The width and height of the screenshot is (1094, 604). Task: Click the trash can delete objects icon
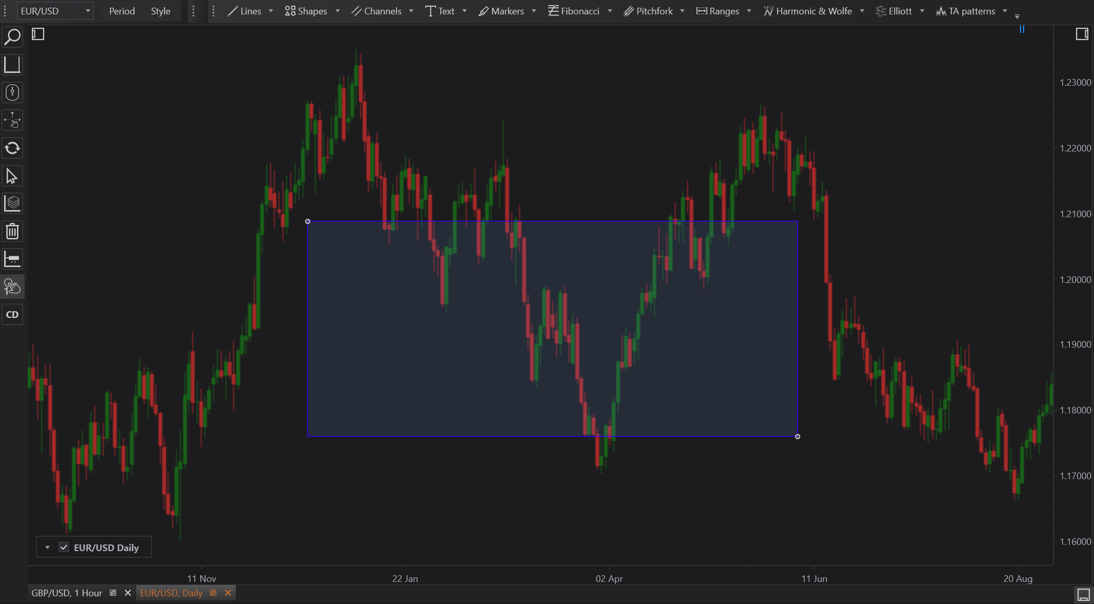click(x=12, y=232)
